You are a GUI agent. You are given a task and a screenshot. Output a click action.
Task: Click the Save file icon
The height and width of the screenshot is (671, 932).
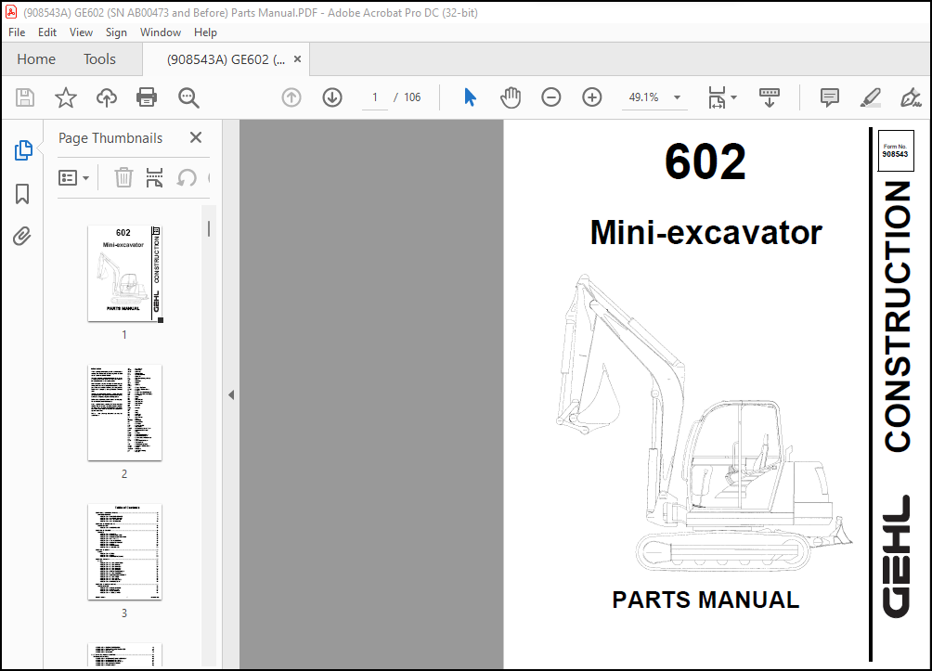pyautogui.click(x=25, y=97)
